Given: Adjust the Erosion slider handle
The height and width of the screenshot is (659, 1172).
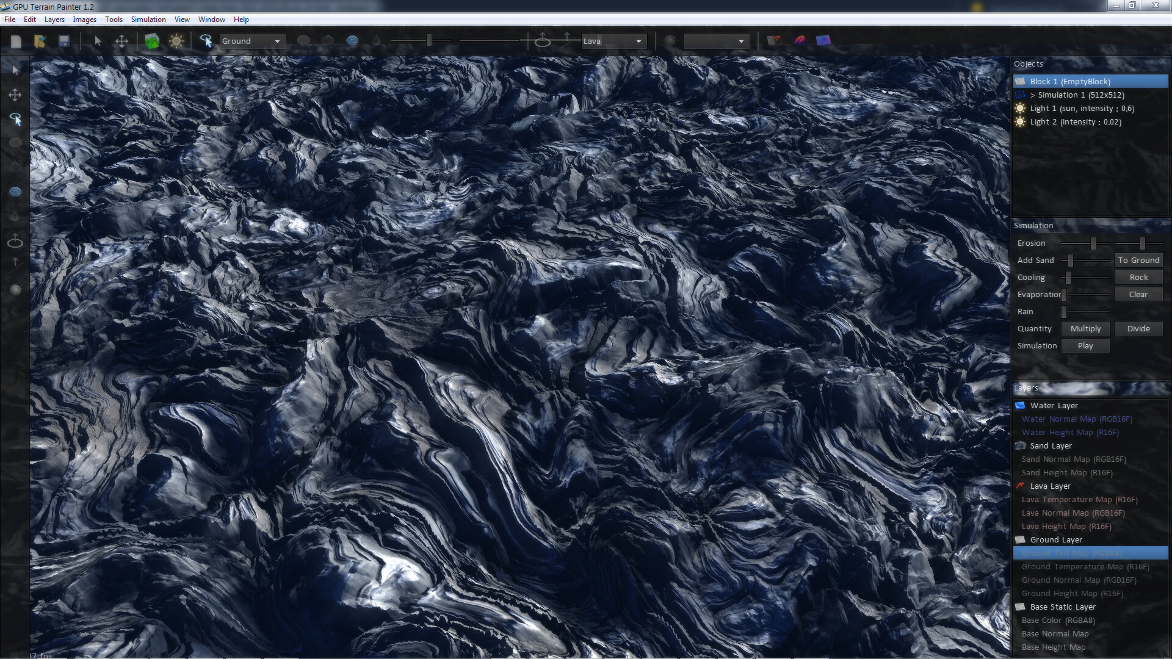Looking at the screenshot, I should (1093, 243).
